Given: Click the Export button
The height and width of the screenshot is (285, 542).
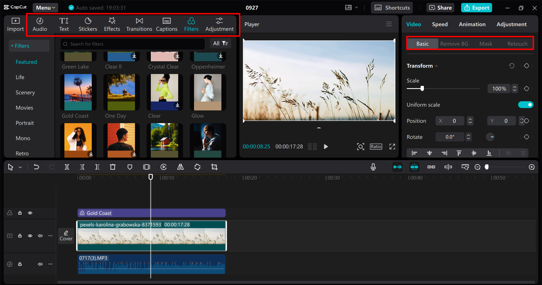Looking at the screenshot, I should (x=476, y=8).
